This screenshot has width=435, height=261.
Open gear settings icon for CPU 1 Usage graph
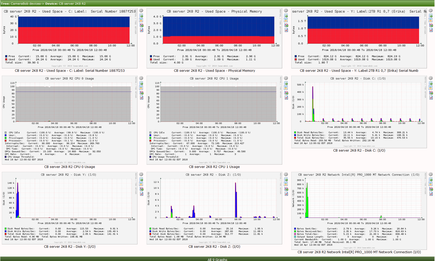pos(286,78)
